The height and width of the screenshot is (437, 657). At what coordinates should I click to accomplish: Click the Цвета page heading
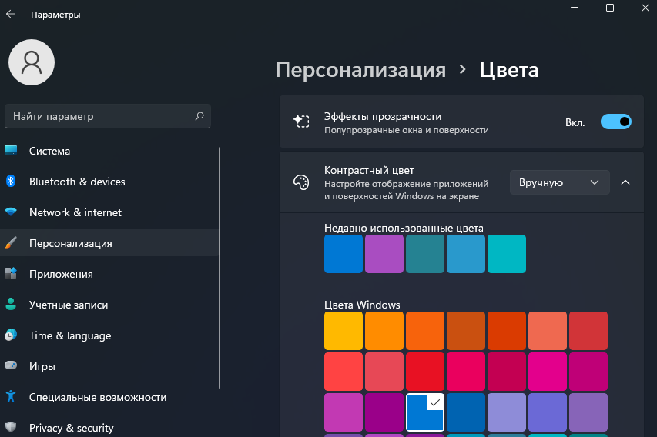pos(508,69)
